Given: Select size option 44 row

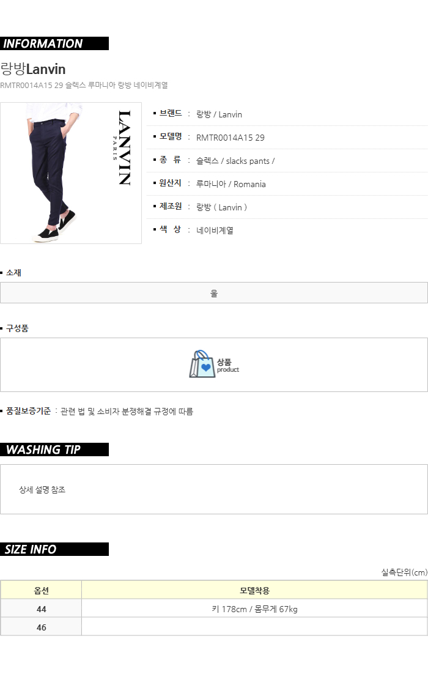Looking at the screenshot, I should coord(214,608).
